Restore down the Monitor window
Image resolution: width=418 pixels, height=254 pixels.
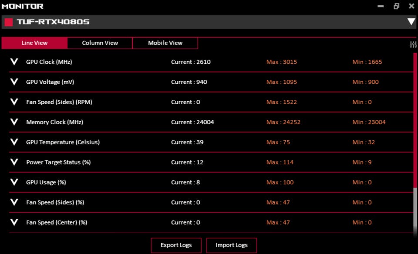click(396, 6)
